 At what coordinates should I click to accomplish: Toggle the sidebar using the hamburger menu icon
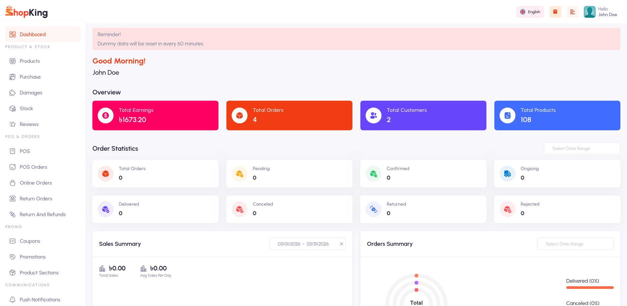[x=572, y=12]
